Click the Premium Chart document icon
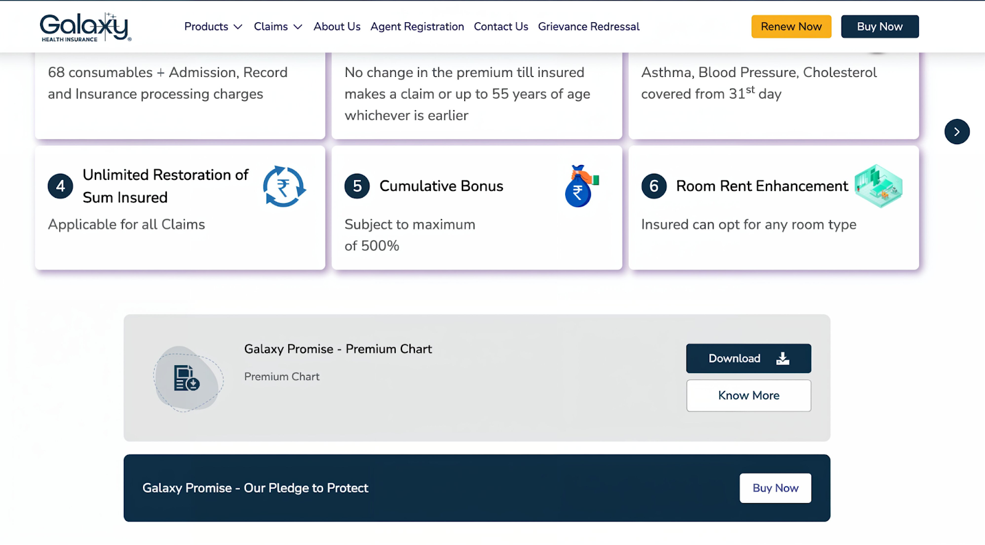Viewport: 985px width, 545px height. click(187, 378)
